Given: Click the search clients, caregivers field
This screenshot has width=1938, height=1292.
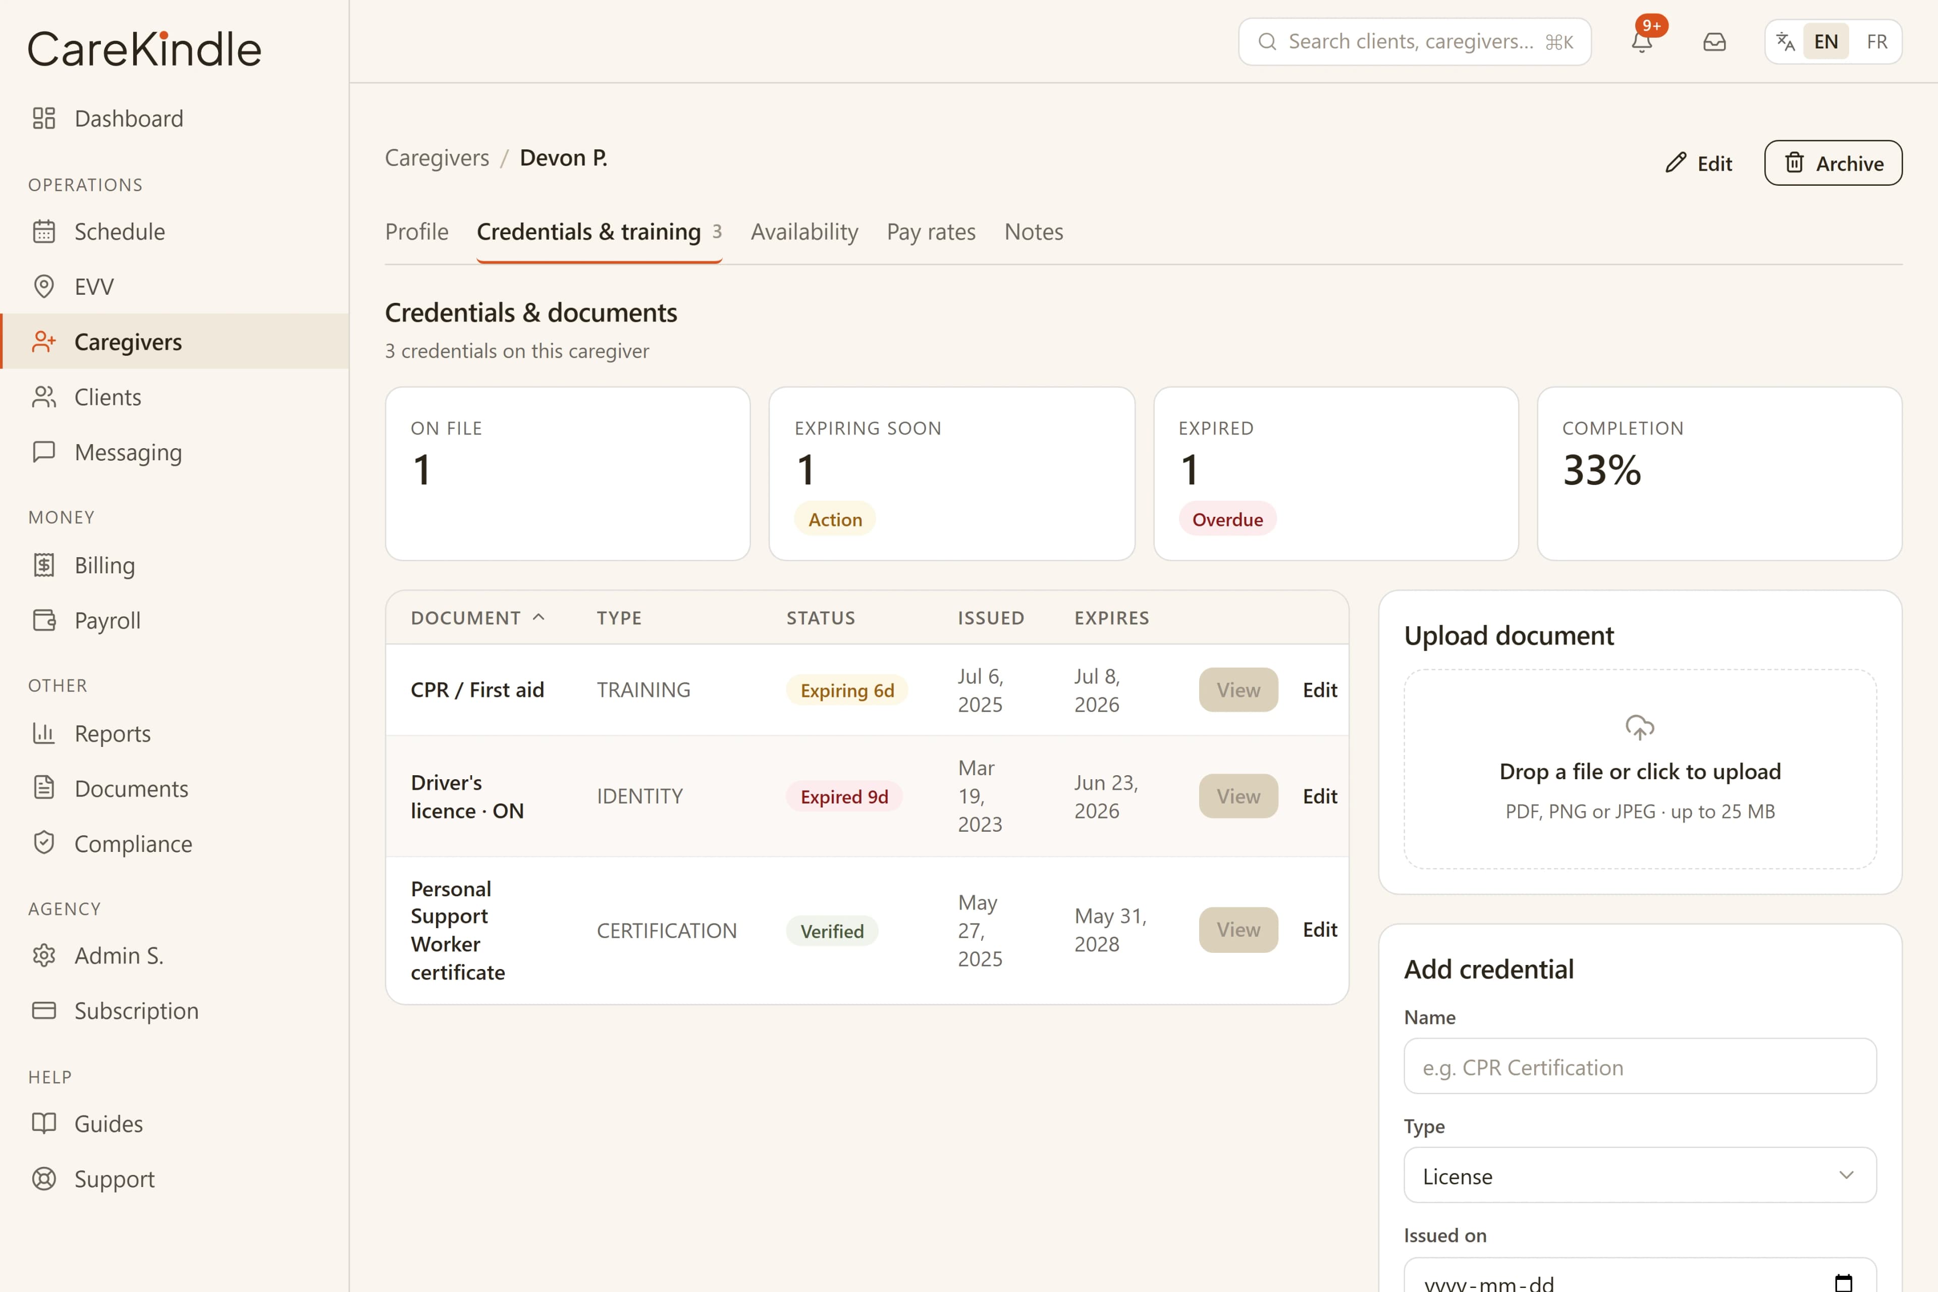Looking at the screenshot, I should pyautogui.click(x=1414, y=41).
